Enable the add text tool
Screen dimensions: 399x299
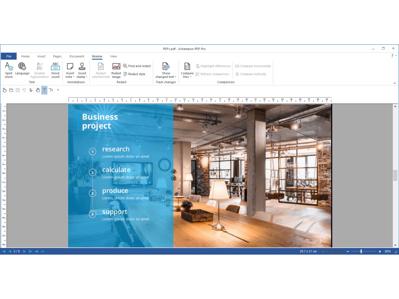point(51,90)
